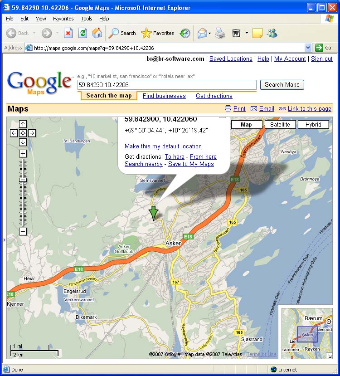
Task: Click the Mail envelope icon
Action: pyautogui.click(x=202, y=33)
